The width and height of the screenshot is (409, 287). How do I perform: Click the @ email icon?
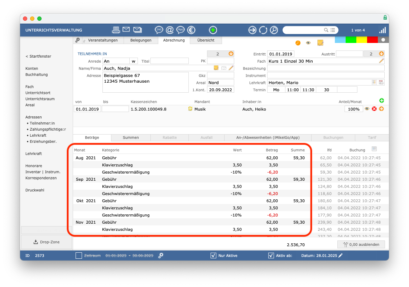pyautogui.click(x=169, y=30)
